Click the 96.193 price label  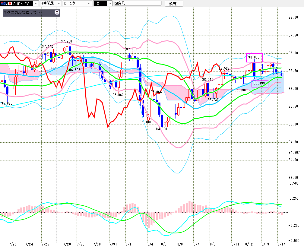(259, 83)
